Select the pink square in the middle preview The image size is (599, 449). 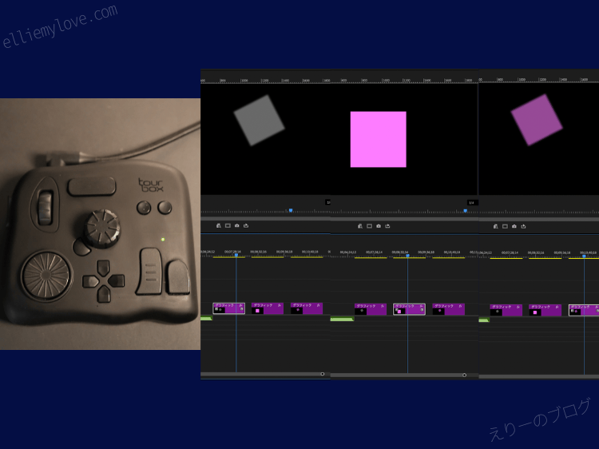[378, 139]
